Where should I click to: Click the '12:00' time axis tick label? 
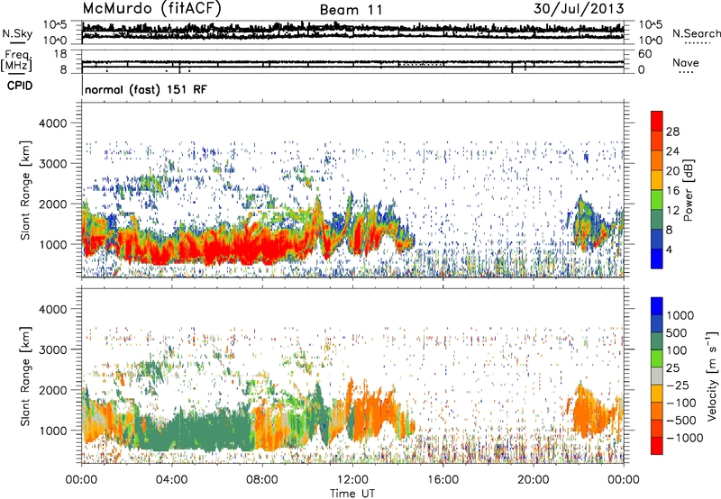pyautogui.click(x=352, y=480)
